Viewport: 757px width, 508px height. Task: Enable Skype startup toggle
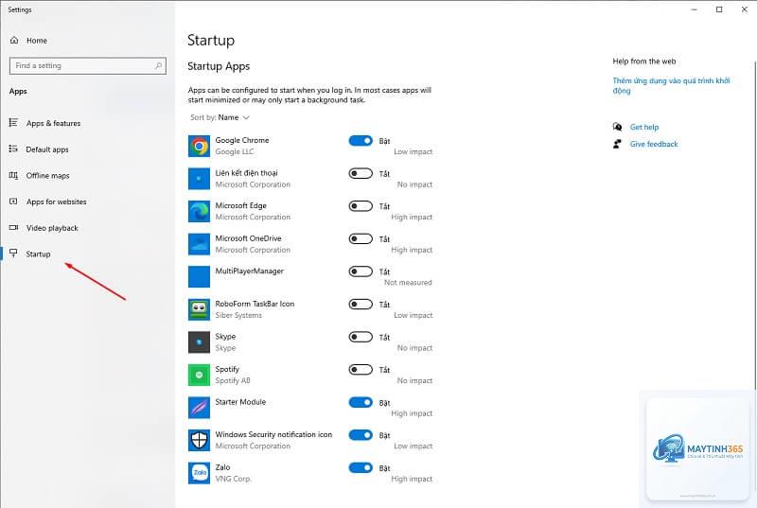(x=361, y=337)
